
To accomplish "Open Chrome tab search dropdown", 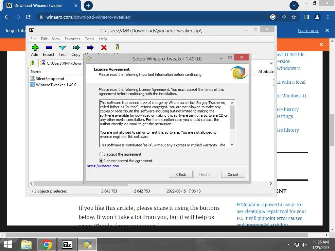I will pos(294,6).
